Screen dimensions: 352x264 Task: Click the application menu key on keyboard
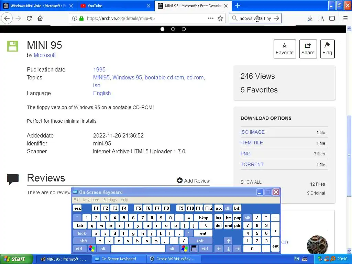coord(194,249)
